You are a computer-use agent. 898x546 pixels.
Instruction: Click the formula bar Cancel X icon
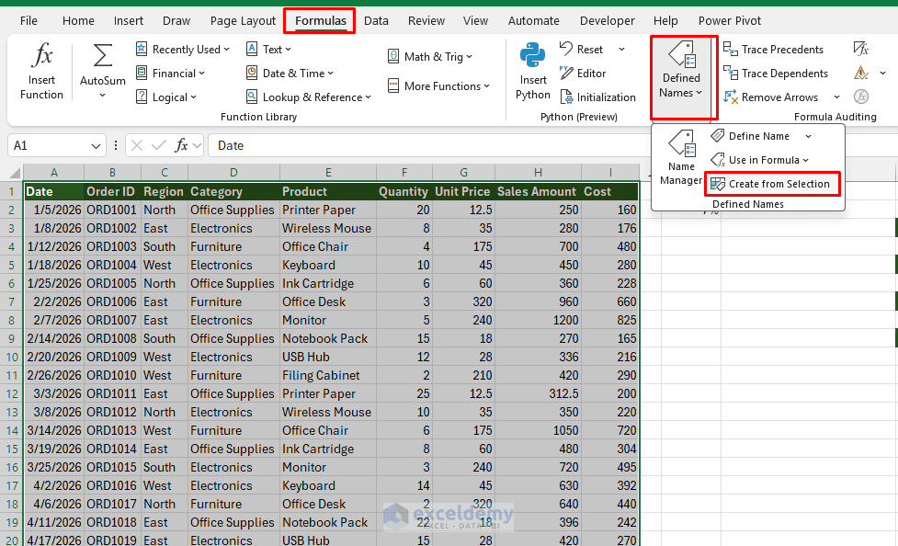coord(137,145)
